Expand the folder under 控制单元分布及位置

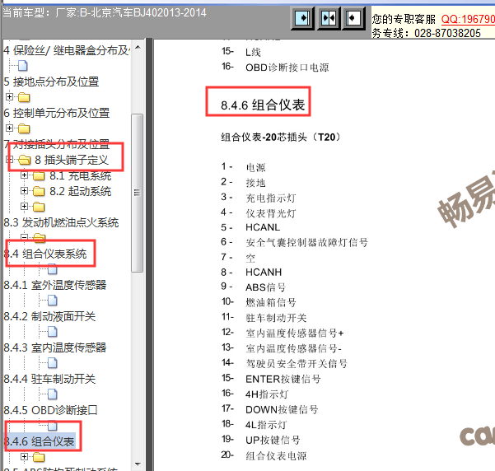point(9,128)
